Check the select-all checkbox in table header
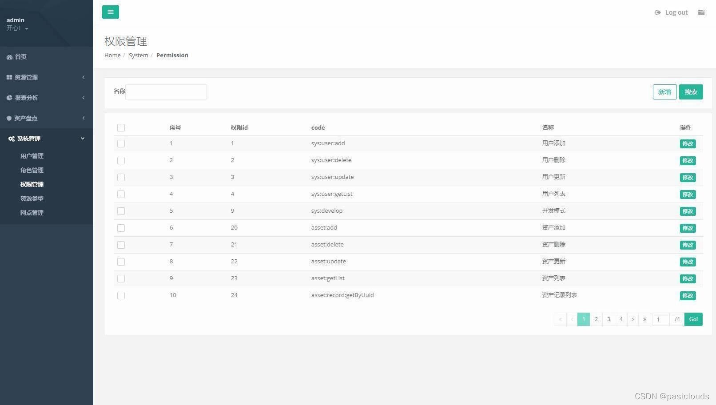 (121, 127)
